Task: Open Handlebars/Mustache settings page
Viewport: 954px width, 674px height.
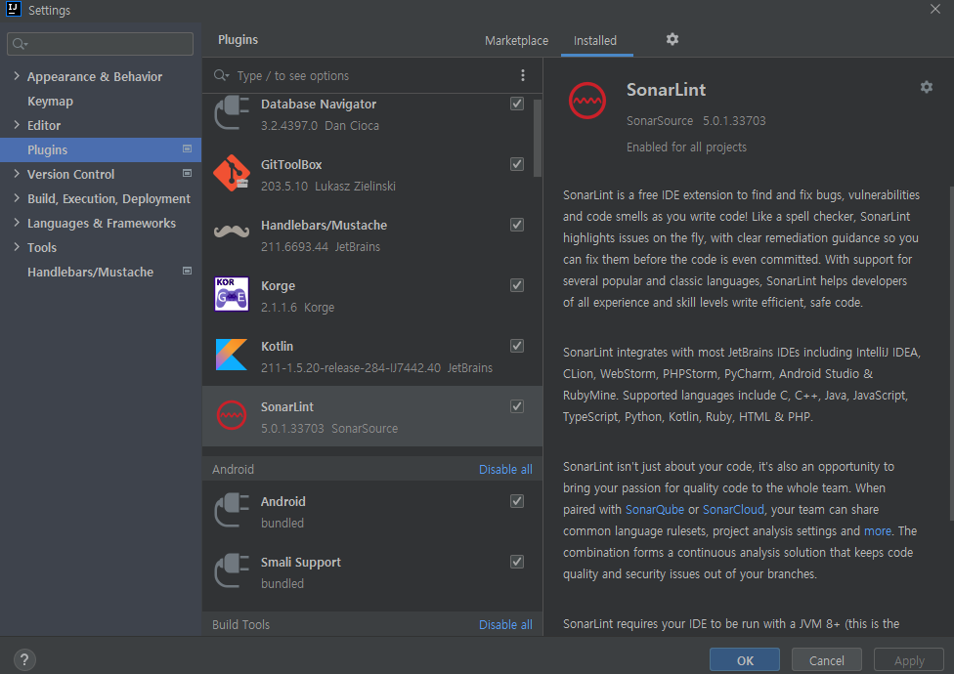Action: click(90, 272)
